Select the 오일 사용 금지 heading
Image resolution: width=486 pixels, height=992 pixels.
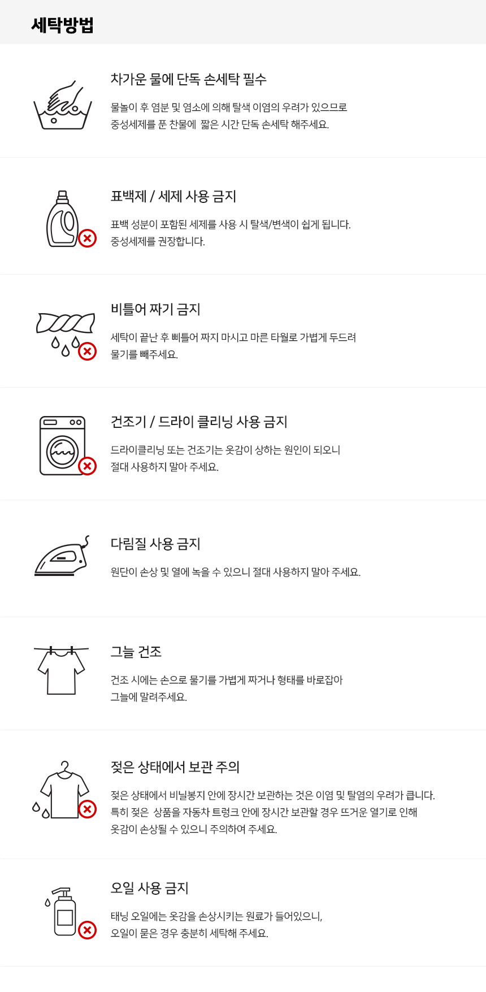150,888
